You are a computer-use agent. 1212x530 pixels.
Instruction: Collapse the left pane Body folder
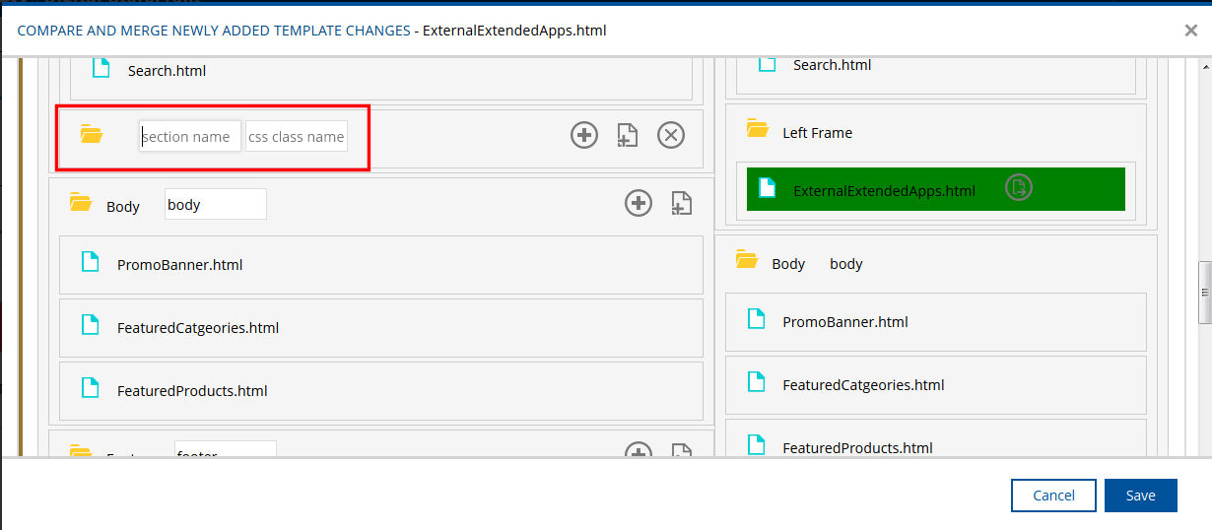81,203
